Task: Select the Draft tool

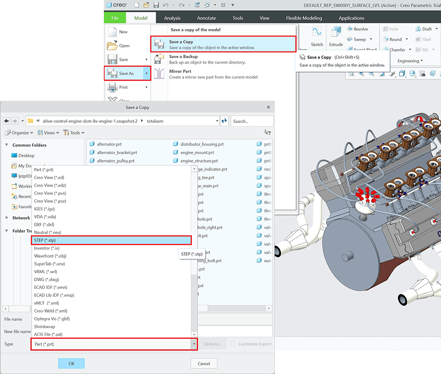Action: [x=424, y=29]
